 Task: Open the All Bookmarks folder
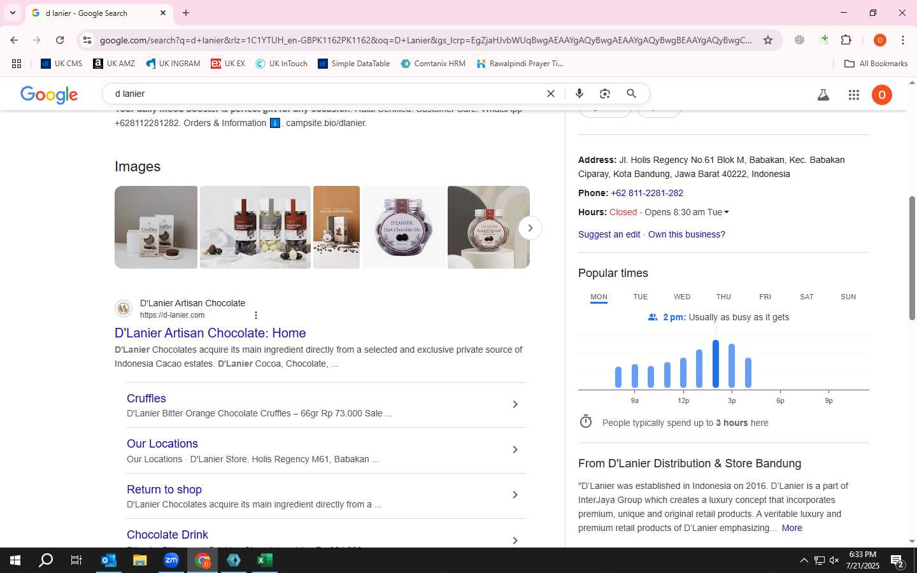(x=876, y=64)
